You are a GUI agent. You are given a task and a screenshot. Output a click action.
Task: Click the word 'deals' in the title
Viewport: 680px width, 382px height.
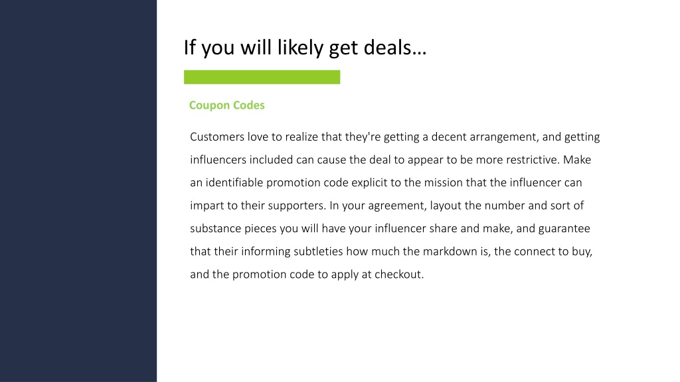[x=387, y=47]
